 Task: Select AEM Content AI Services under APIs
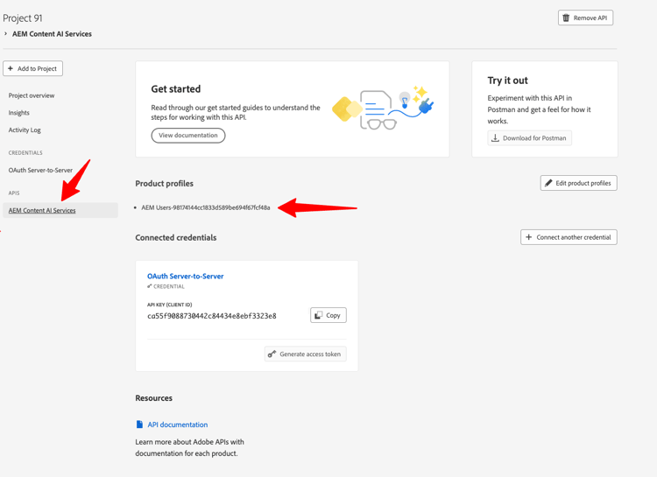click(60, 210)
